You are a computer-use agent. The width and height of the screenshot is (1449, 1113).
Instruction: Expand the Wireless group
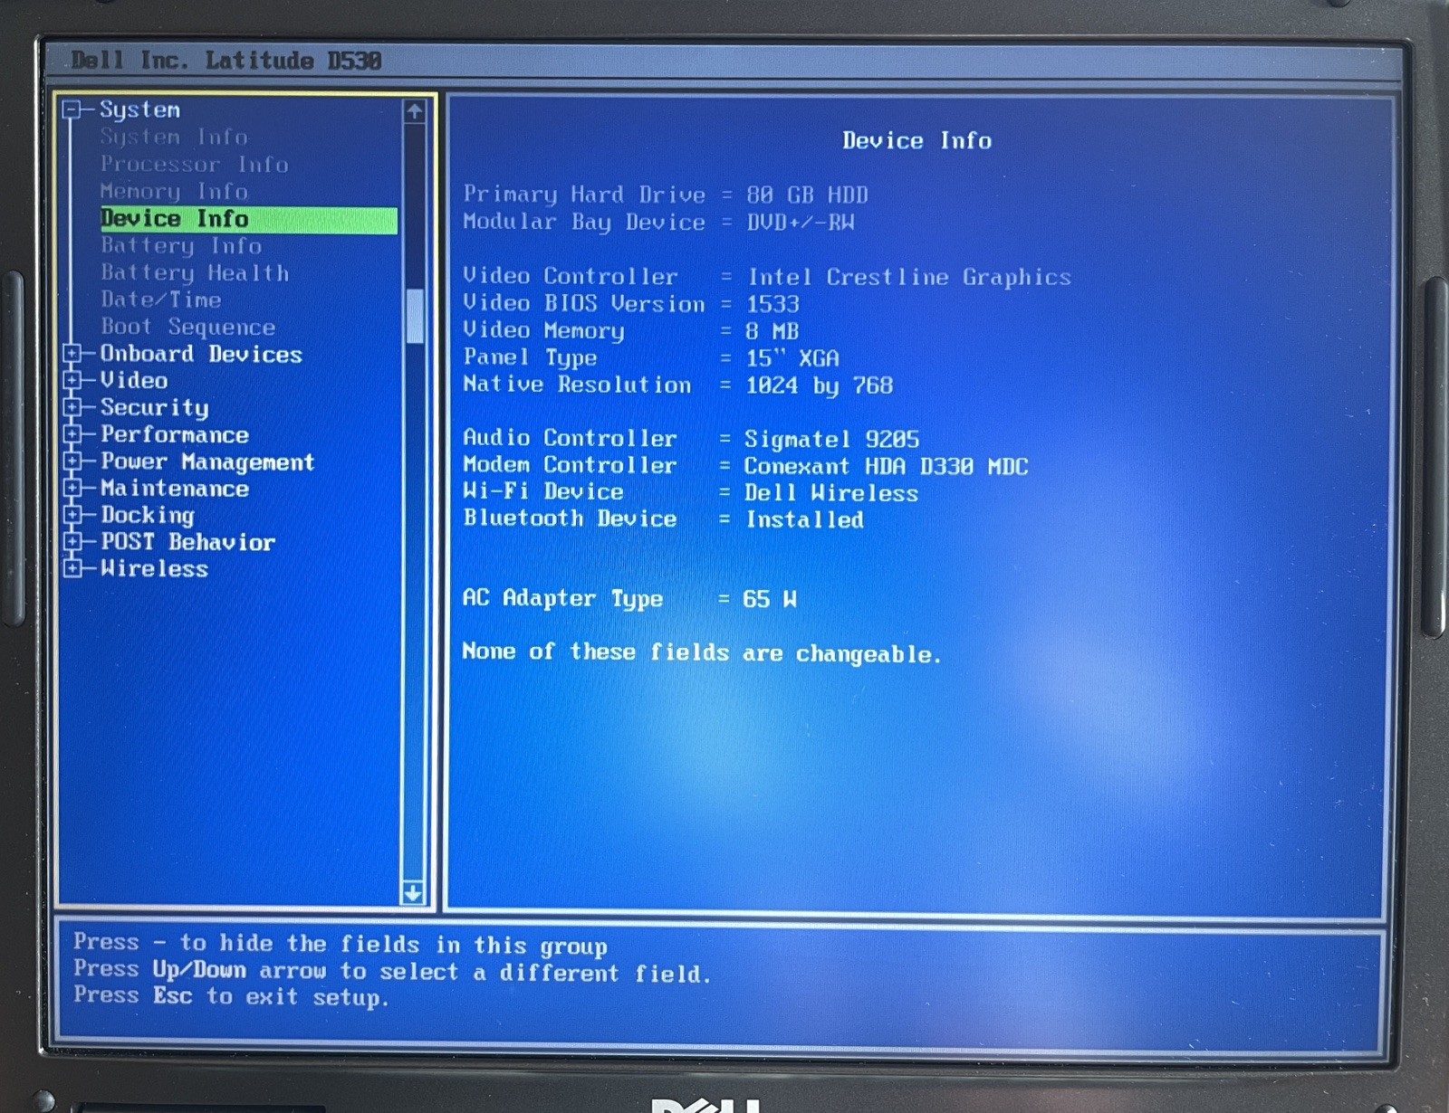[x=72, y=568]
